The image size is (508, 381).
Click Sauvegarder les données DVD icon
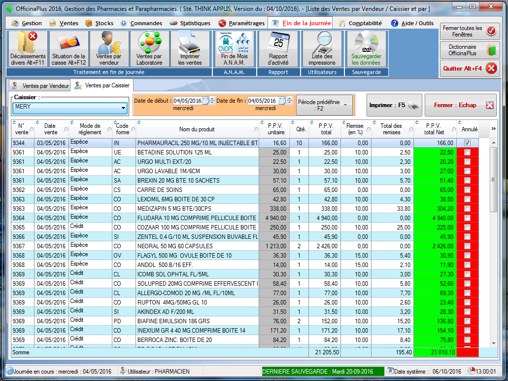click(x=366, y=49)
